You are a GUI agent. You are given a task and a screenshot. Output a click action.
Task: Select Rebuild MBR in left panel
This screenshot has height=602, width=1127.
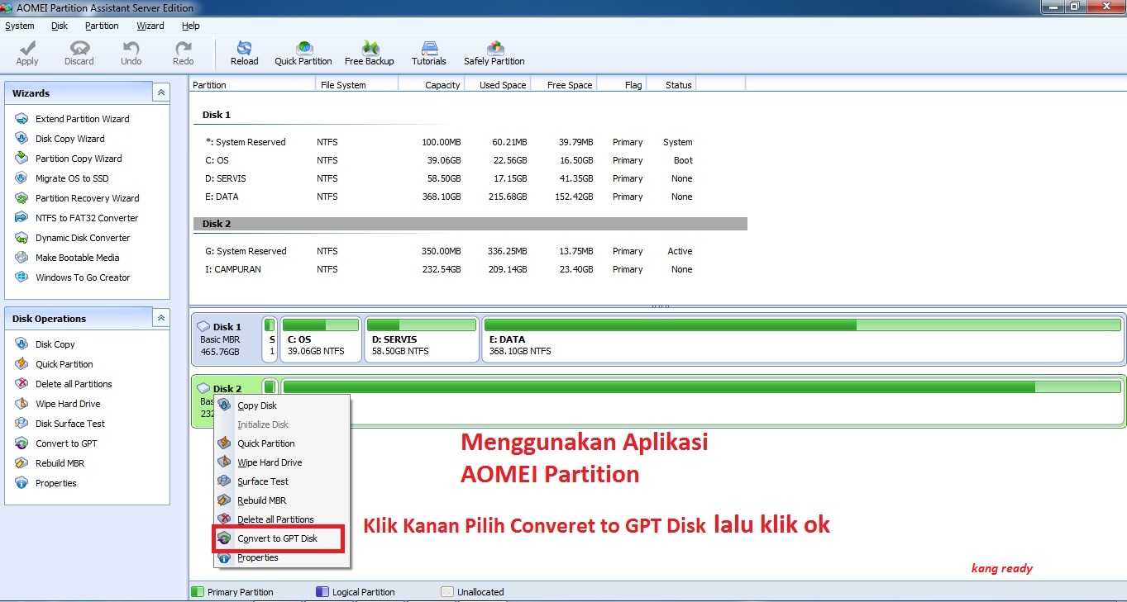pos(50,463)
